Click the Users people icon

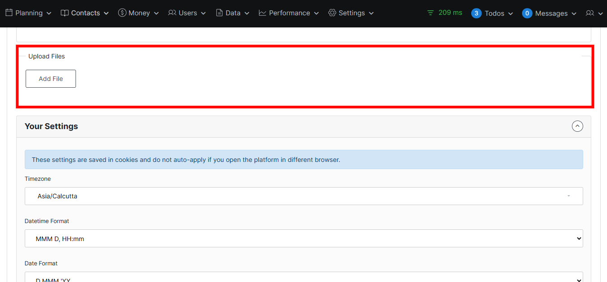click(x=172, y=13)
